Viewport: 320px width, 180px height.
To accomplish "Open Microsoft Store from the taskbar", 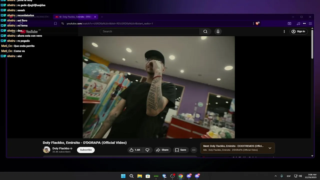I will click(148, 176).
